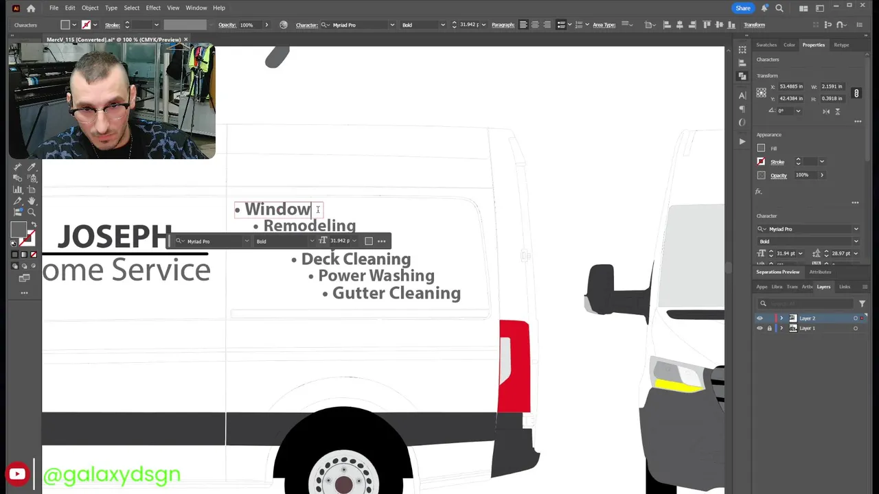879x494 pixels.
Task: Open the Window menu
Action: [196, 8]
